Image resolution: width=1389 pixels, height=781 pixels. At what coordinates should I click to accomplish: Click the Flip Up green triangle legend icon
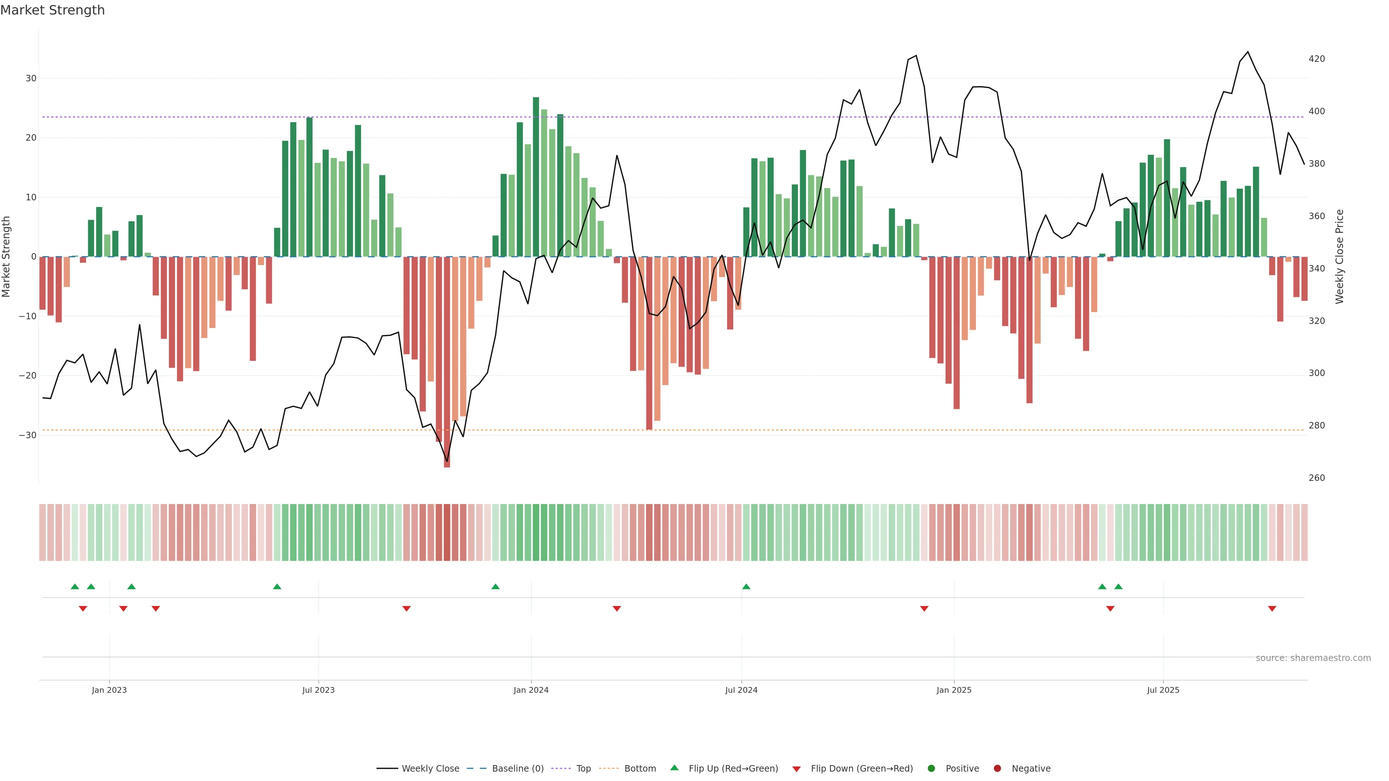click(x=674, y=768)
